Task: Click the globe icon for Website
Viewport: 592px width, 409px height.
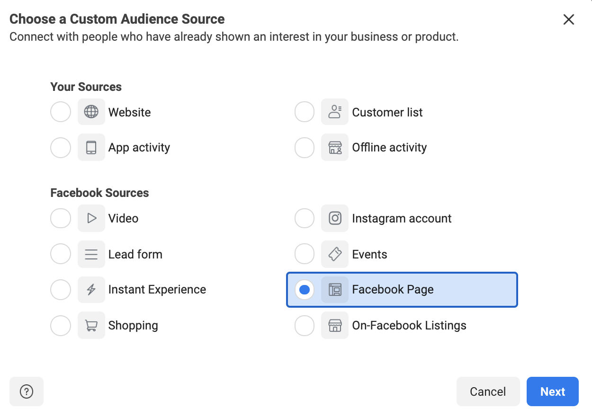Action: coord(91,112)
